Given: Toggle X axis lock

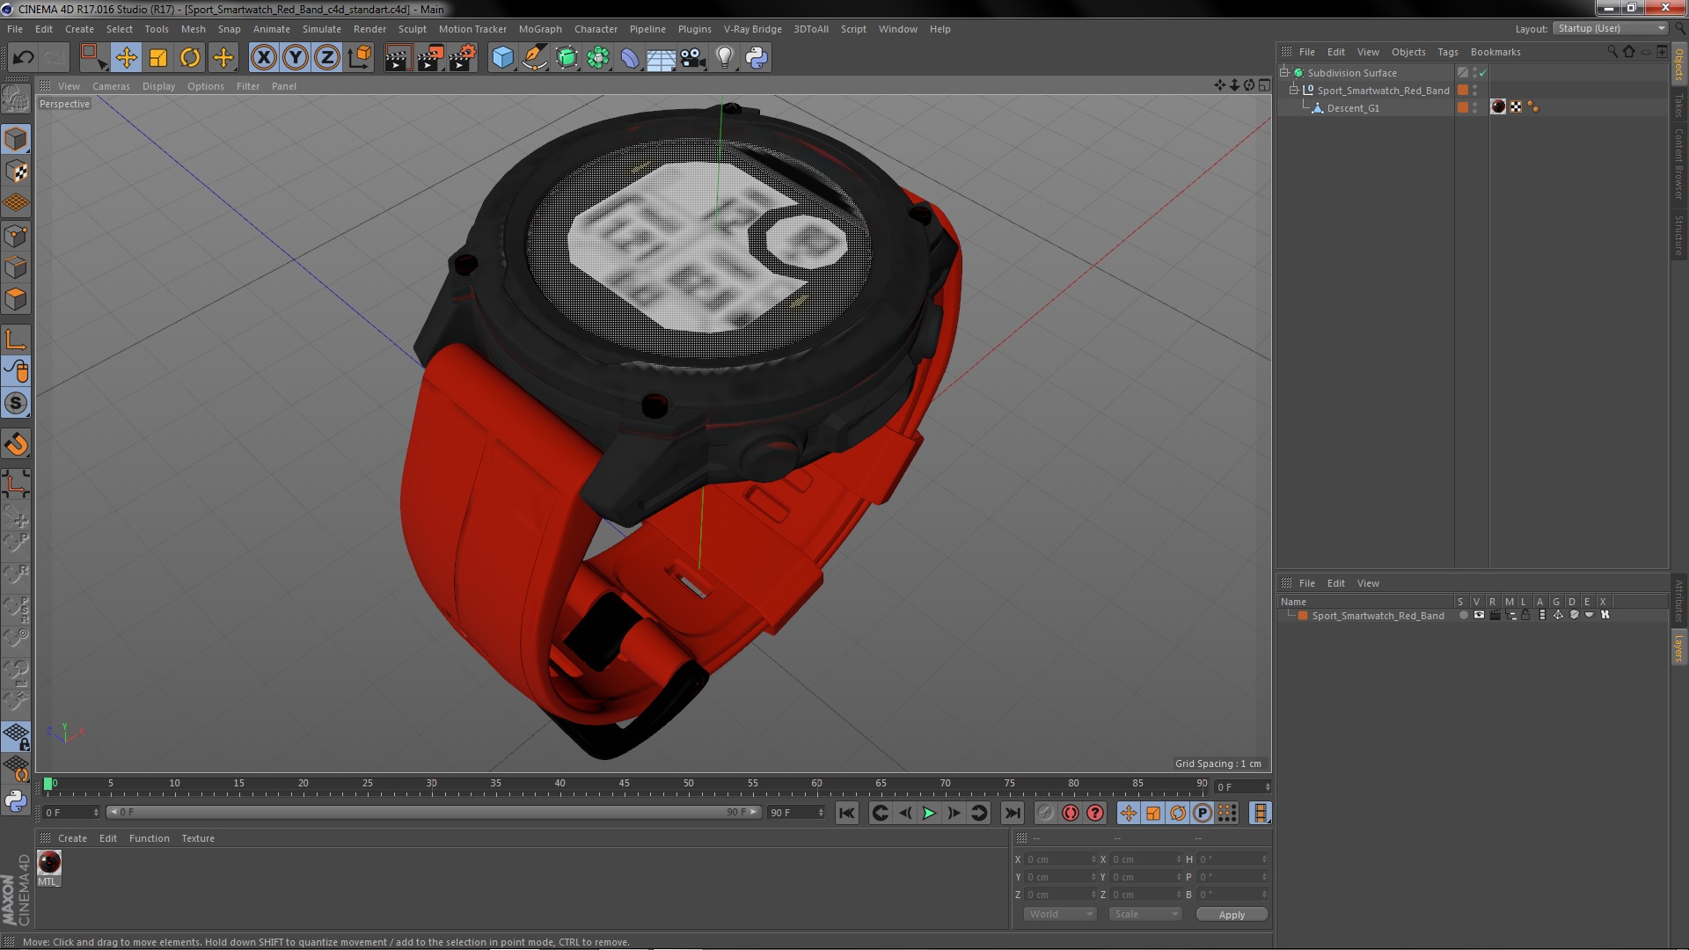Looking at the screenshot, I should 263,58.
